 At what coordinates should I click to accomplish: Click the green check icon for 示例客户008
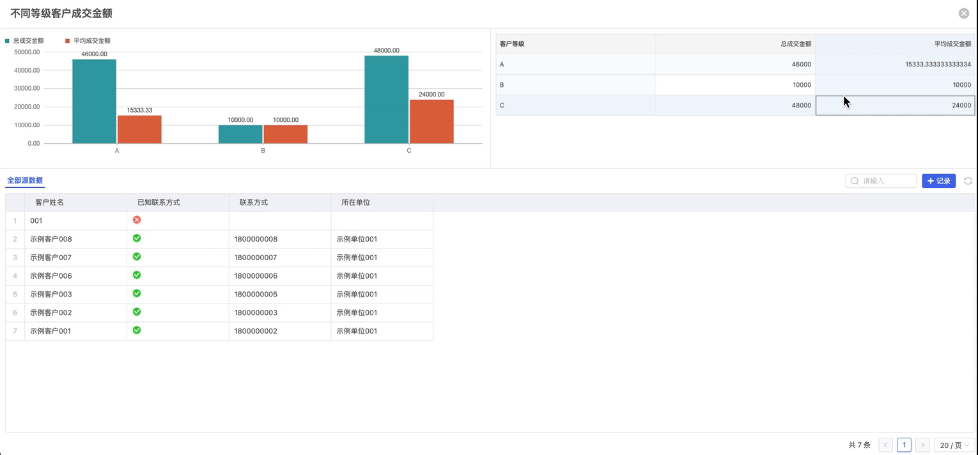pyautogui.click(x=137, y=238)
